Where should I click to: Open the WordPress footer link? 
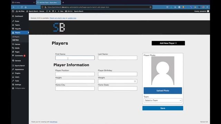point(54,122)
